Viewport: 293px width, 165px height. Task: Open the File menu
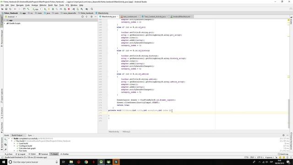(x=2, y=5)
